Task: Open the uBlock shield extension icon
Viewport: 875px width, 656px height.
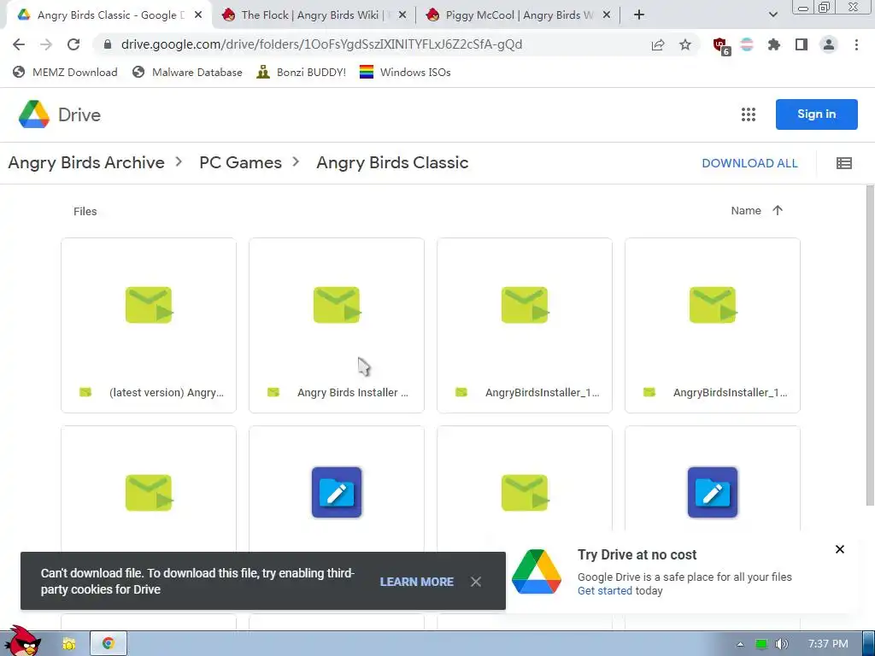Action: pyautogui.click(x=721, y=45)
